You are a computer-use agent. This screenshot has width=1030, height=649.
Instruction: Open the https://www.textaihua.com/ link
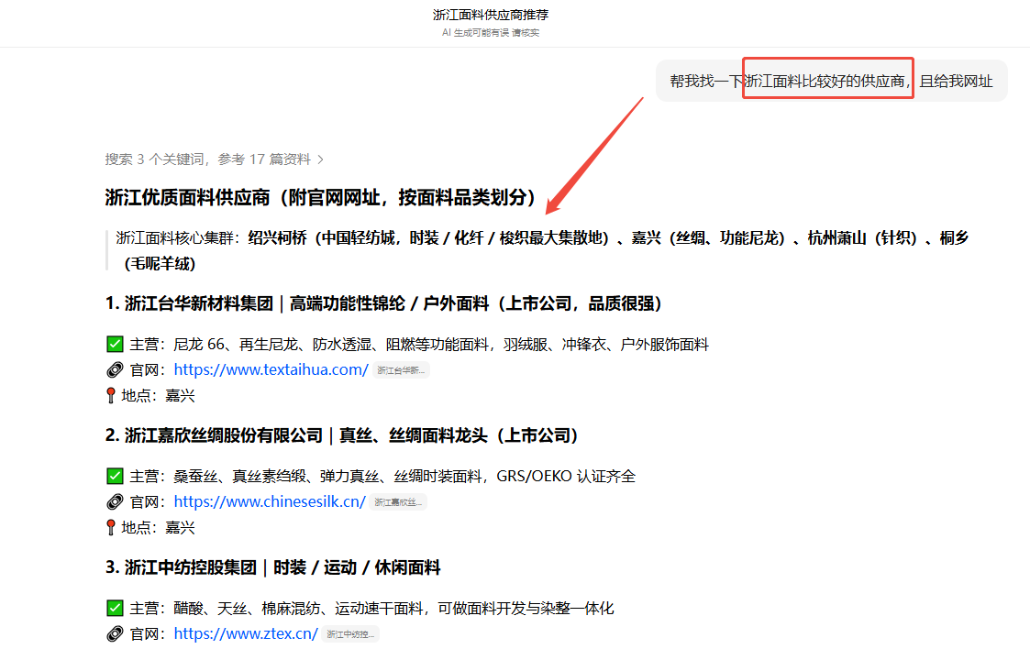271,370
